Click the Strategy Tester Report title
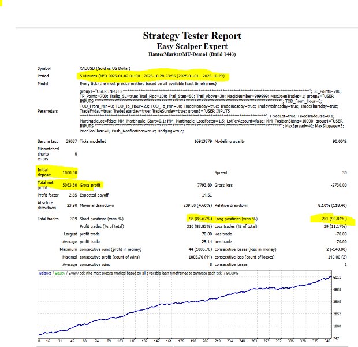The image size is (358, 347). coord(192,36)
